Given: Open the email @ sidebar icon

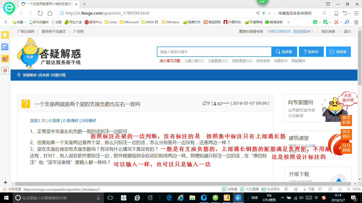Looking at the screenshot, I should pyautogui.click(x=5, y=71).
